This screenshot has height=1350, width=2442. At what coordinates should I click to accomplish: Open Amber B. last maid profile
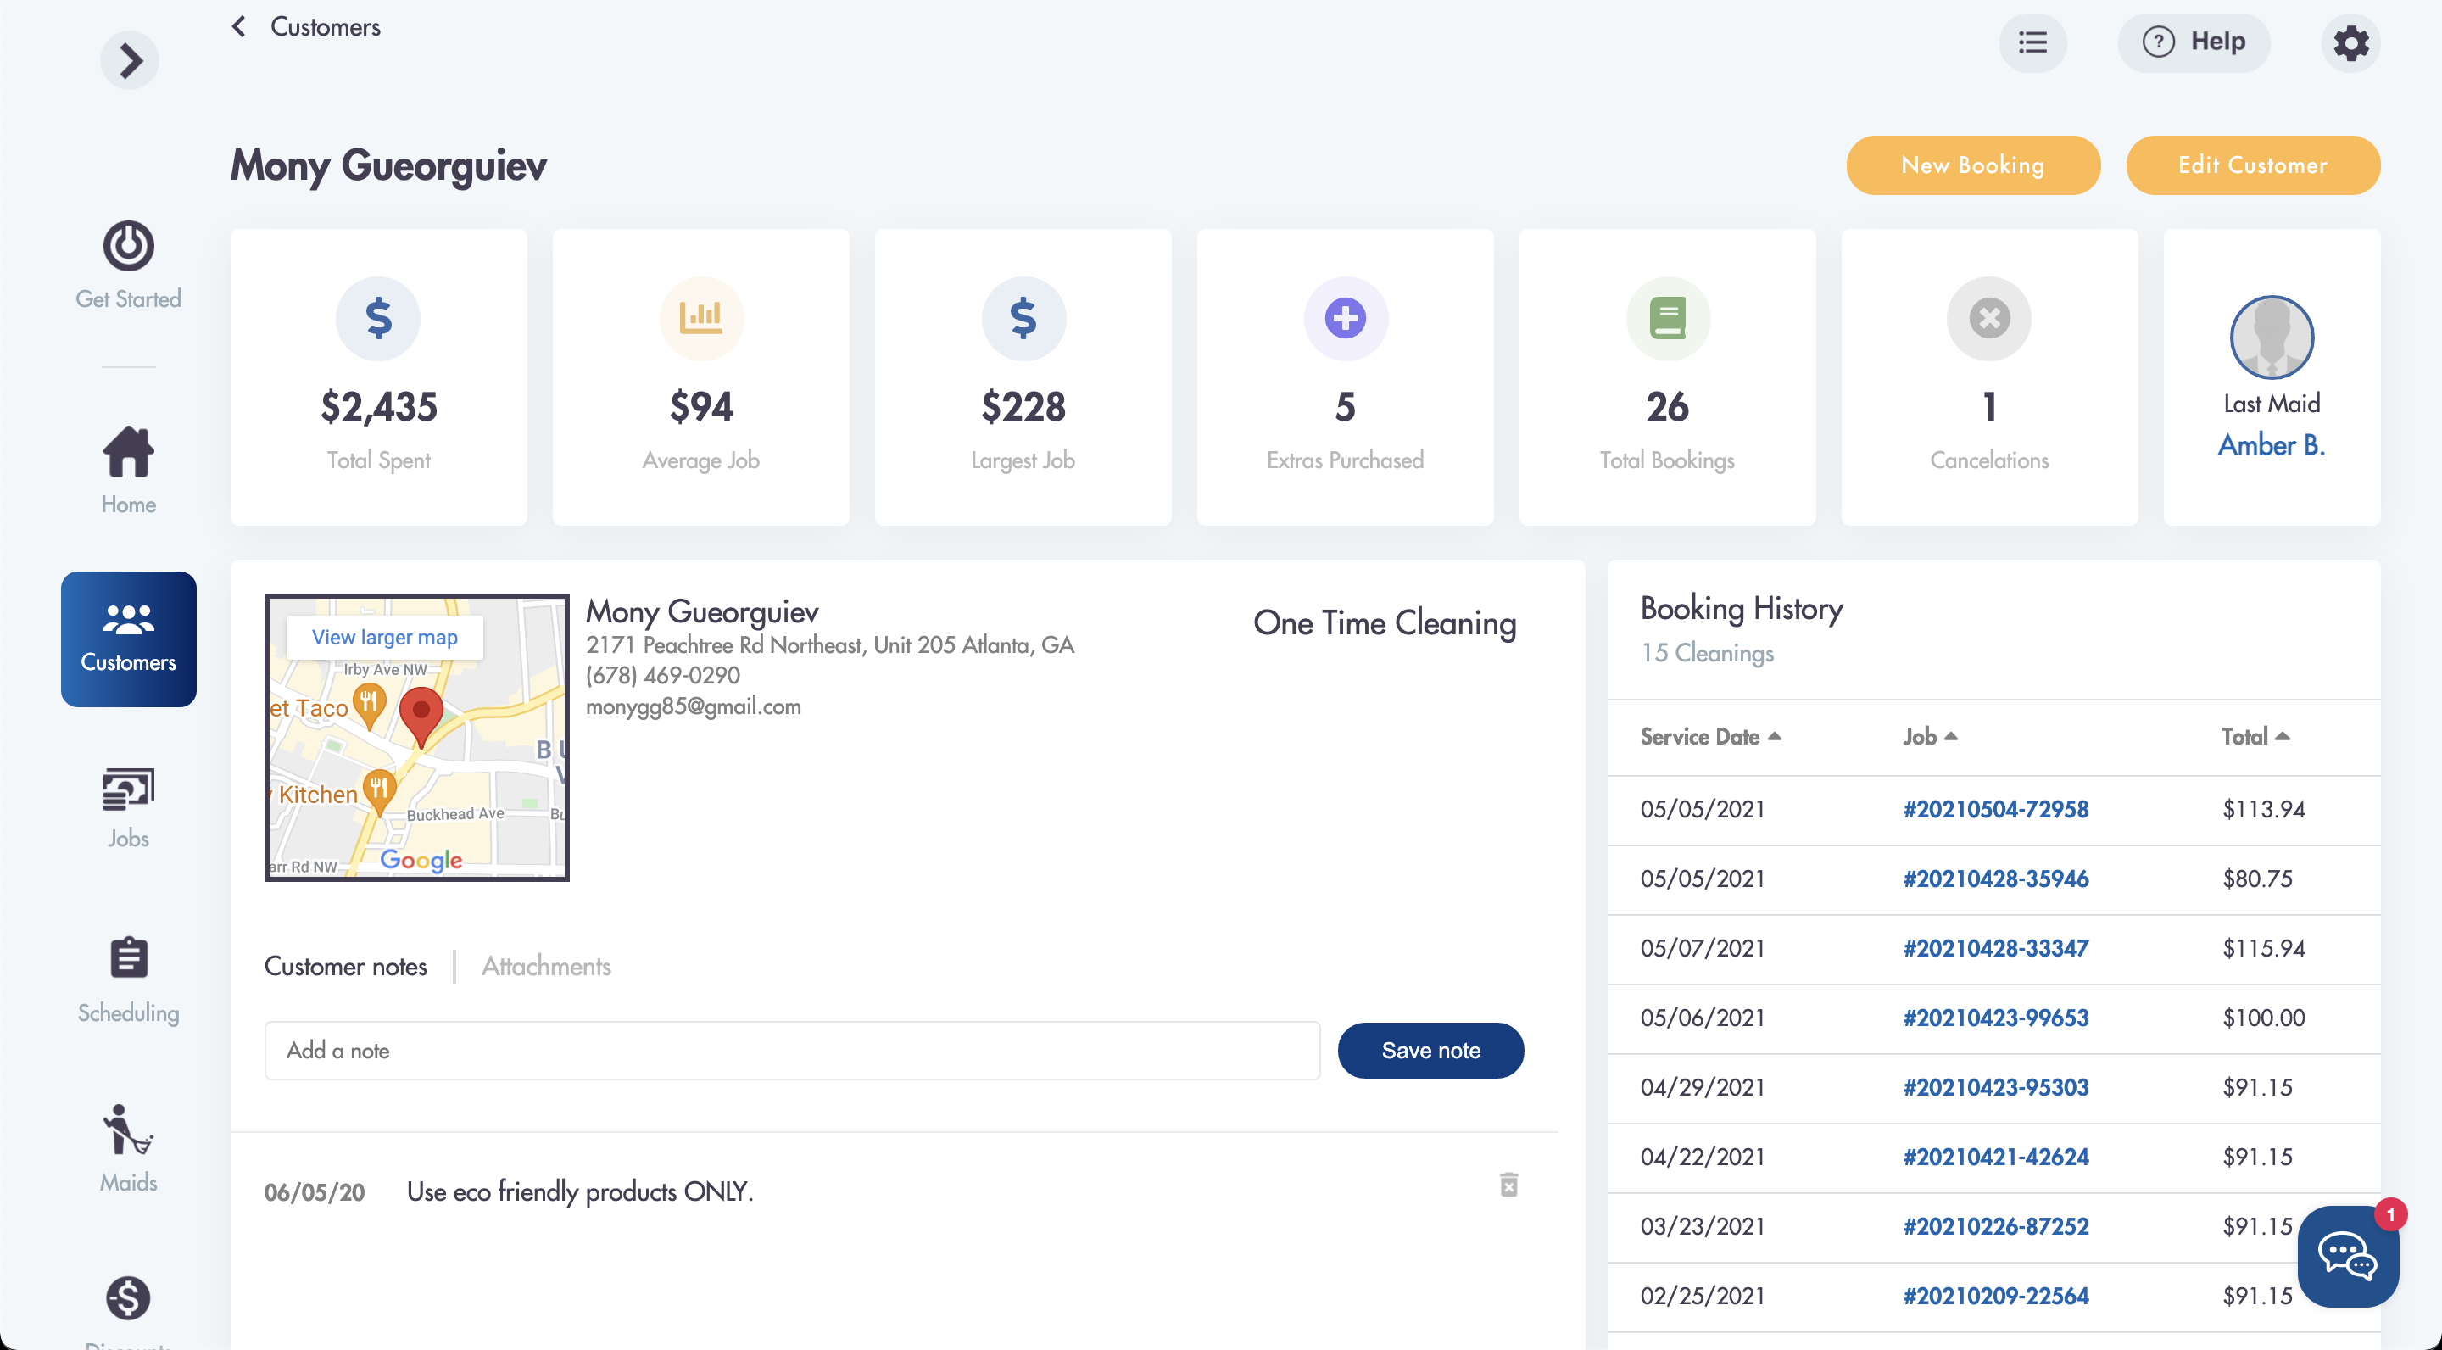(2271, 444)
